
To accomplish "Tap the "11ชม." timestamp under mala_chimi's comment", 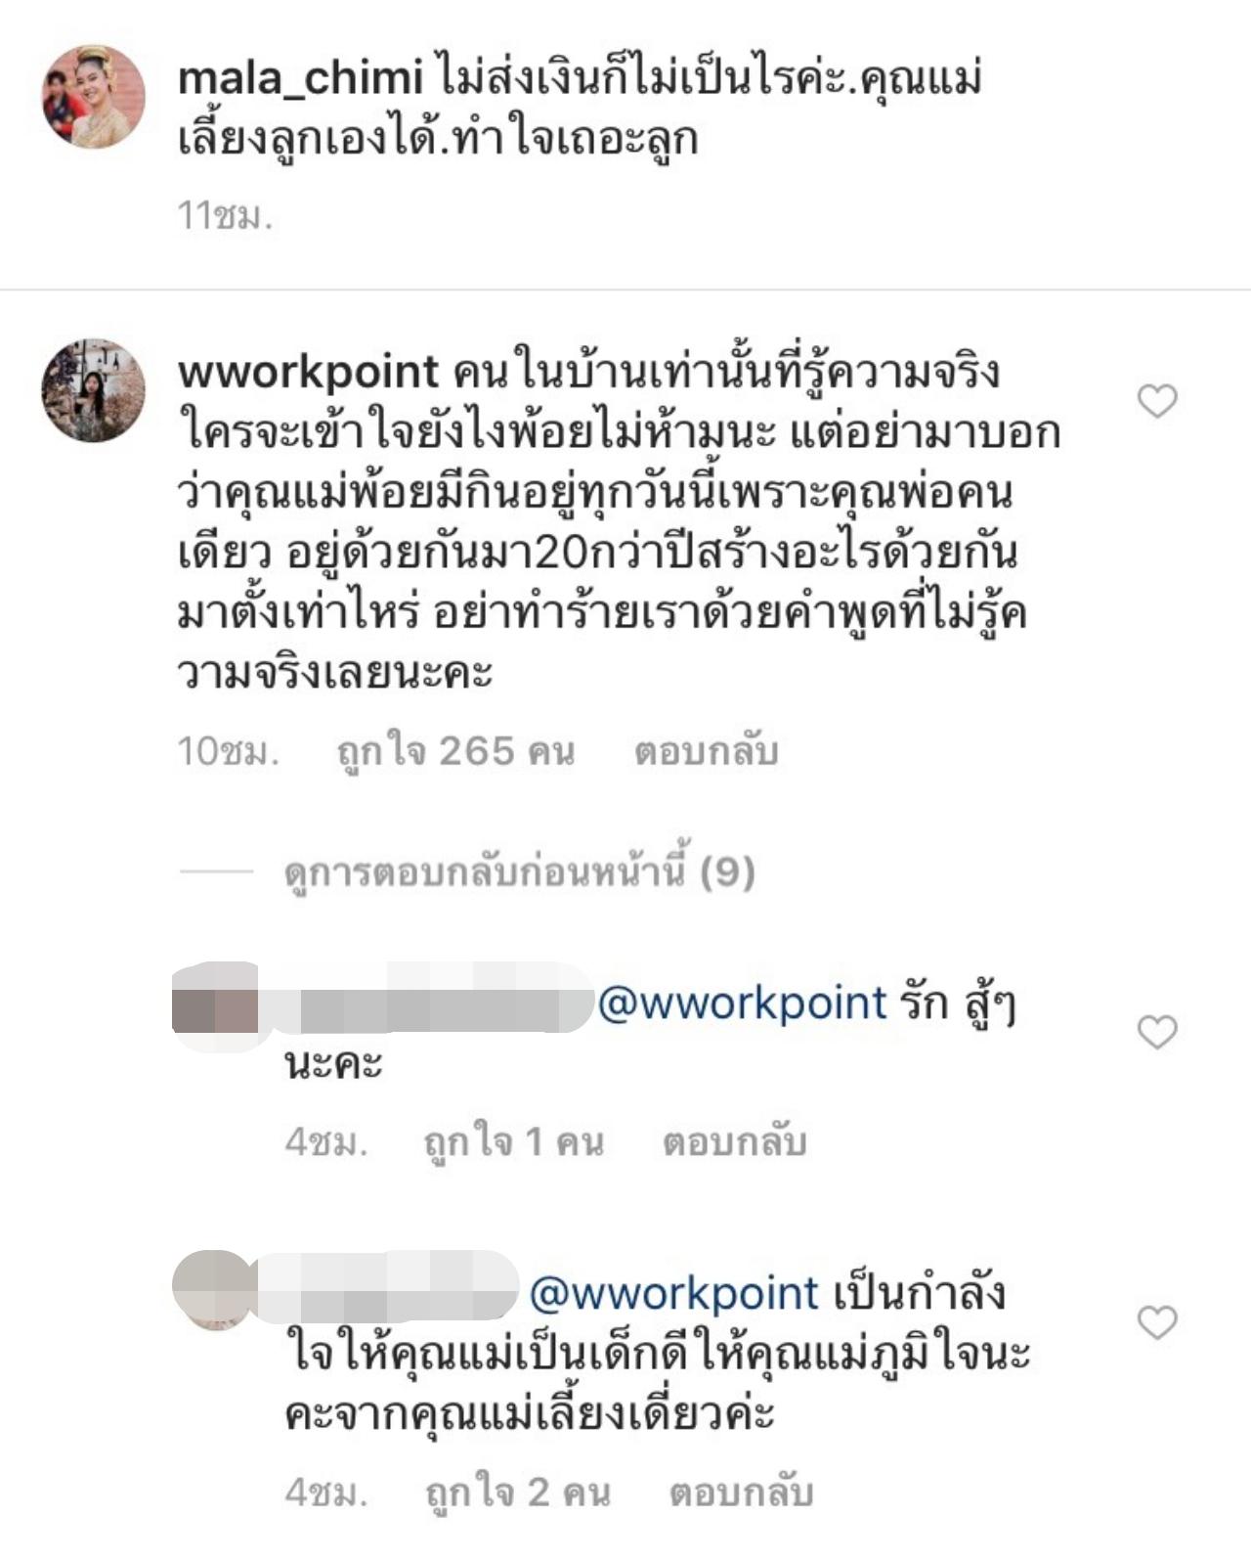I will pyautogui.click(x=224, y=214).
